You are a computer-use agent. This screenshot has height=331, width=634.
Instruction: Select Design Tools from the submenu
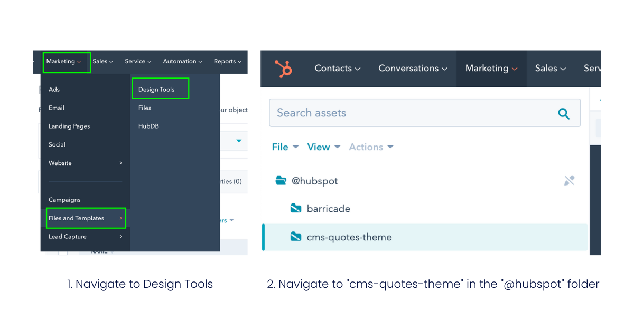tap(156, 90)
